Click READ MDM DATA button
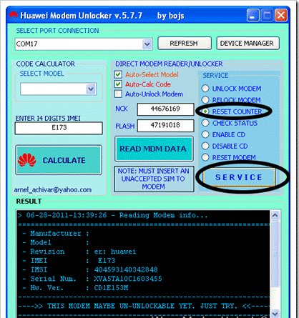 [154, 149]
